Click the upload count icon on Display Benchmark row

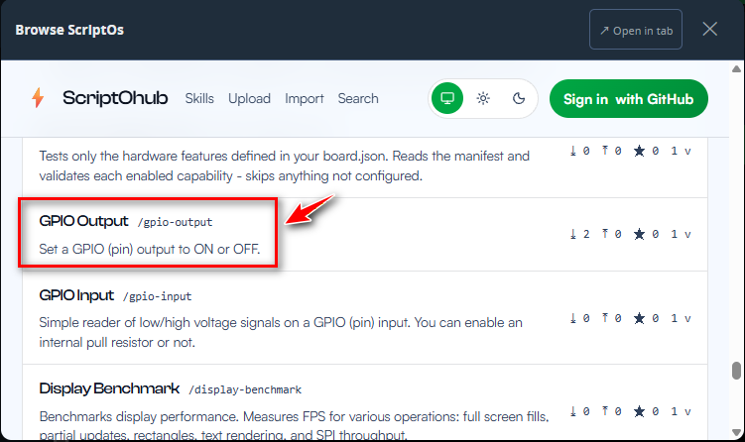point(605,410)
